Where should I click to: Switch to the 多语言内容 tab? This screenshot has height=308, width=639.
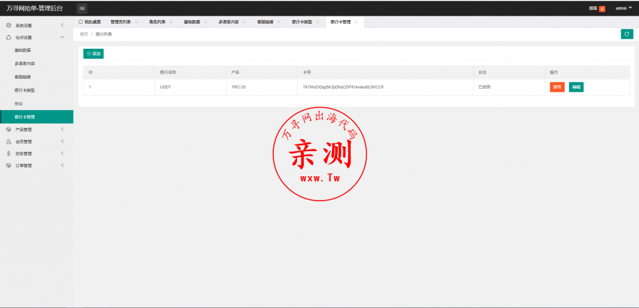[x=228, y=22]
